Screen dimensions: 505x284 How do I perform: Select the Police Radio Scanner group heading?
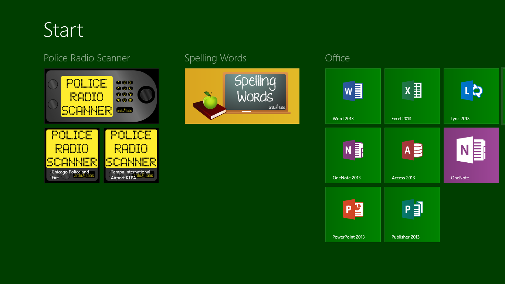tap(87, 58)
